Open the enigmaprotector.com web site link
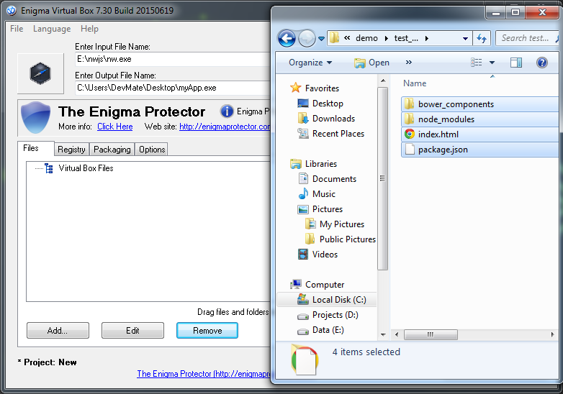The image size is (563, 394). click(225, 127)
